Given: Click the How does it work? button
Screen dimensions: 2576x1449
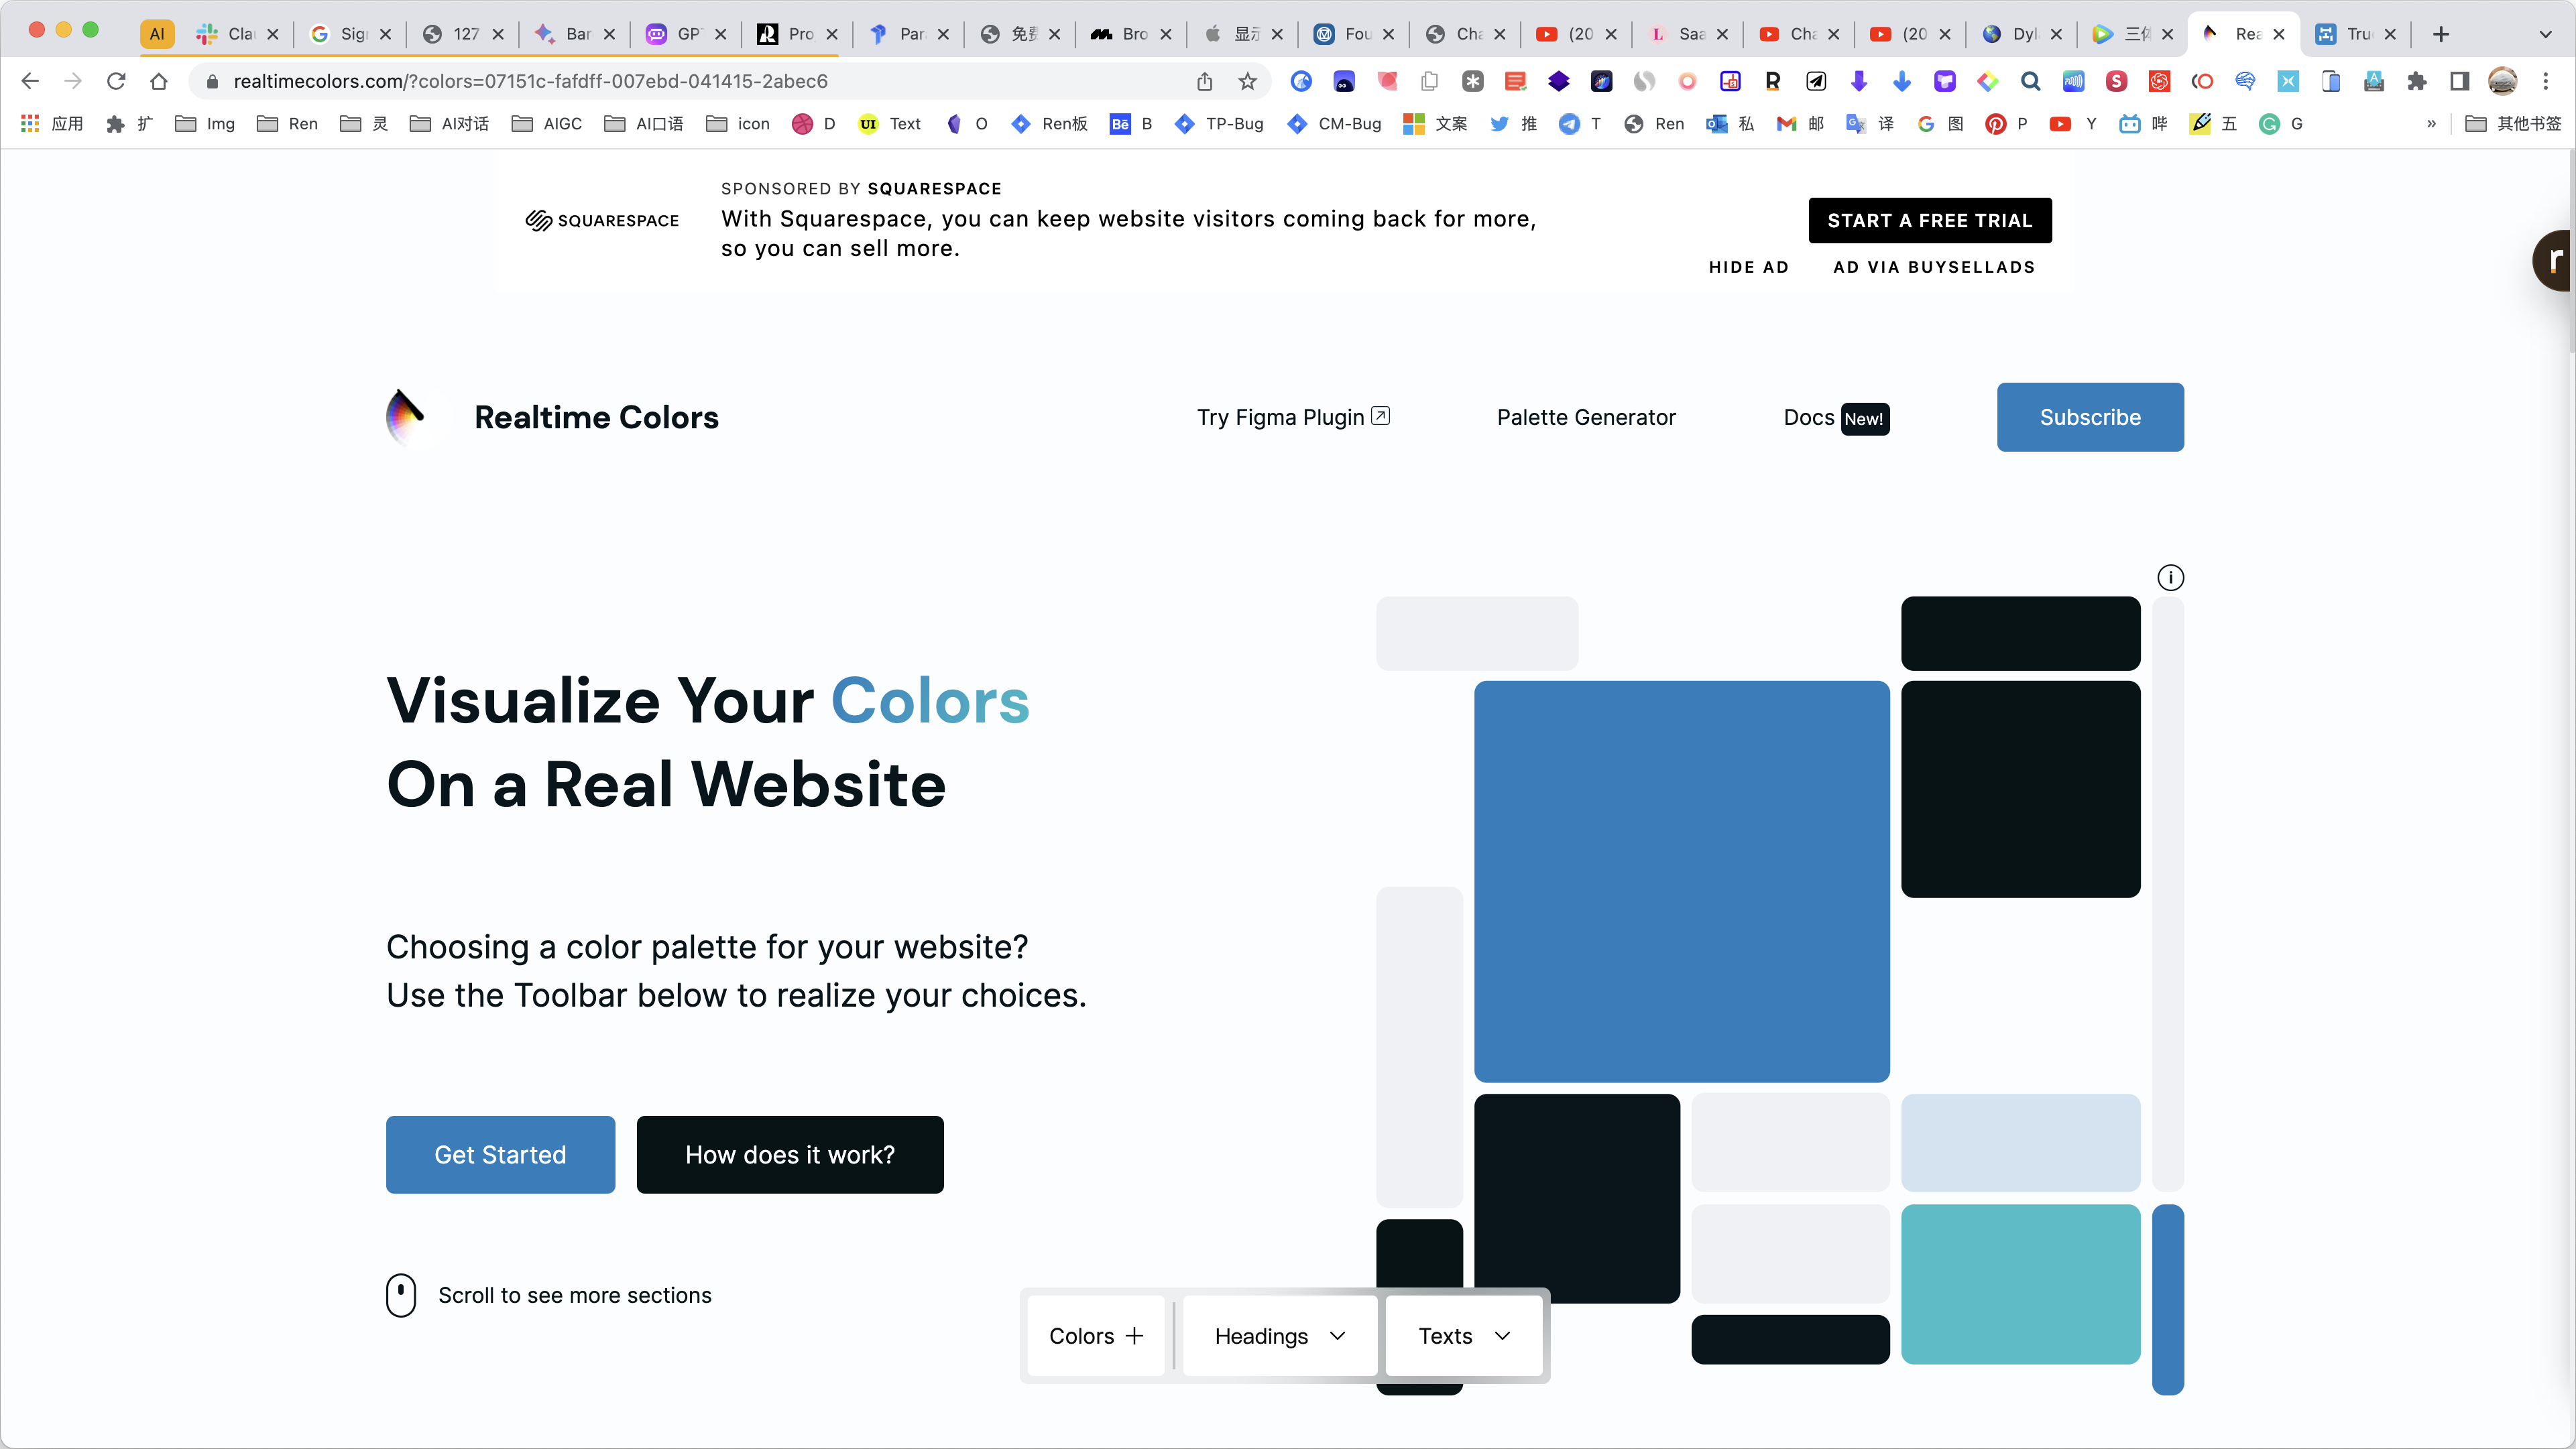Looking at the screenshot, I should click(789, 1154).
